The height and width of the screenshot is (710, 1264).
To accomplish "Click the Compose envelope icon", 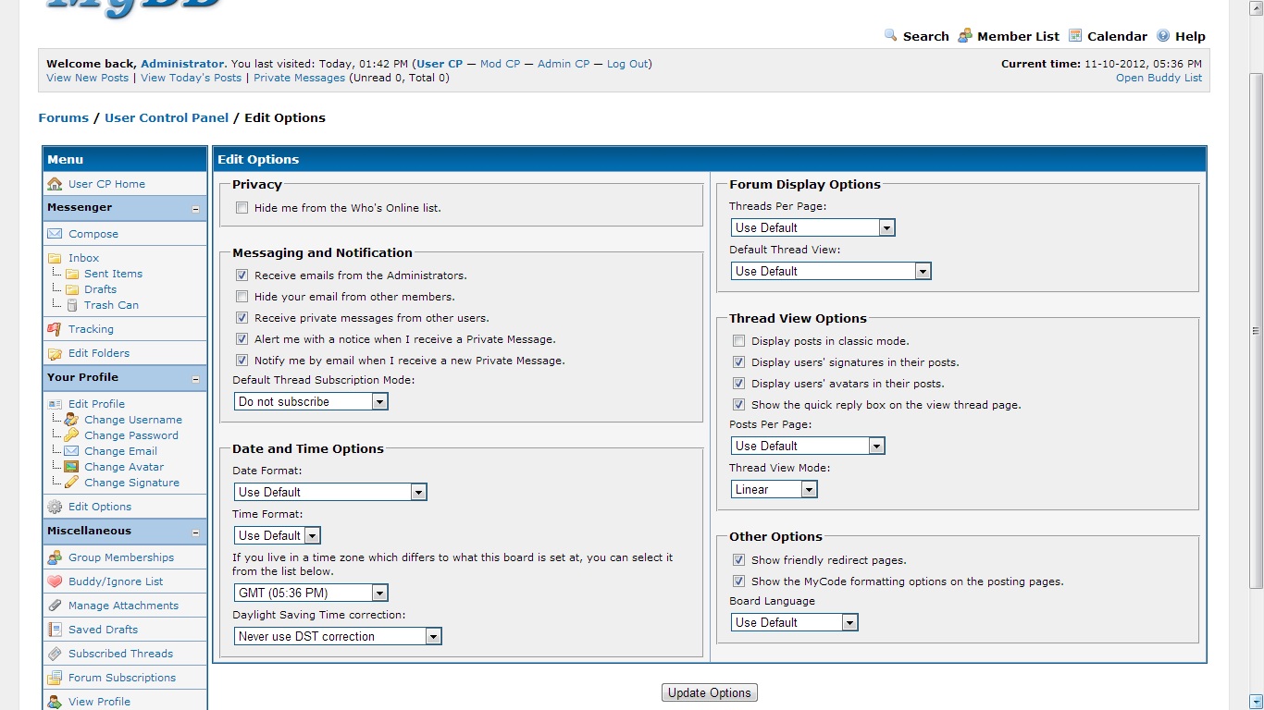I will coord(55,234).
